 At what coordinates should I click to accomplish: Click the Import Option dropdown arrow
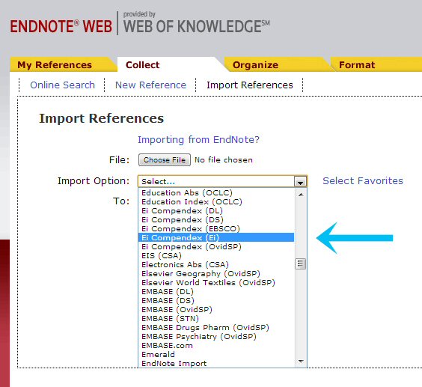click(x=300, y=182)
